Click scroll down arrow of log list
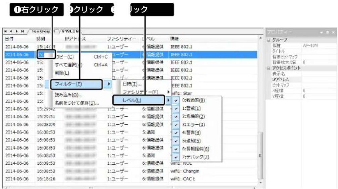This screenshot has height=189, width=338. point(260,183)
